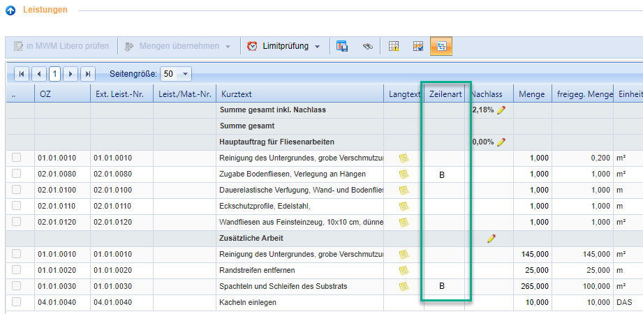Viewport: 643px width, 314px height.
Task: Edit Nachlass for Zusätzliche Arbeit row
Action: click(x=492, y=238)
